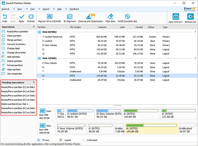Refresh the disk list

[31, 18]
